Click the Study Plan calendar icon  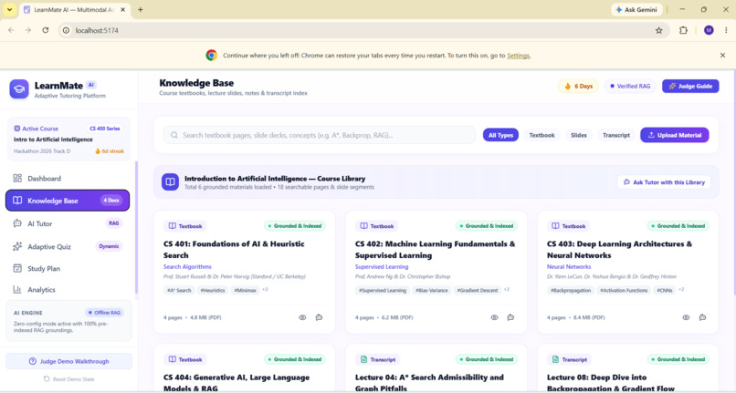tap(17, 268)
